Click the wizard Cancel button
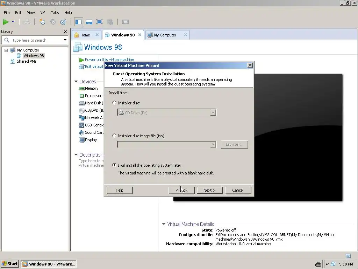 click(x=238, y=190)
